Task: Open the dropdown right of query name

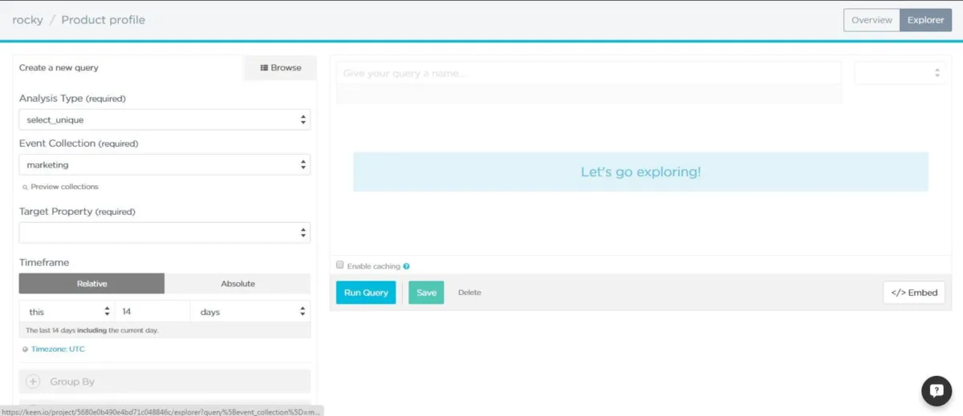Action: coord(900,73)
